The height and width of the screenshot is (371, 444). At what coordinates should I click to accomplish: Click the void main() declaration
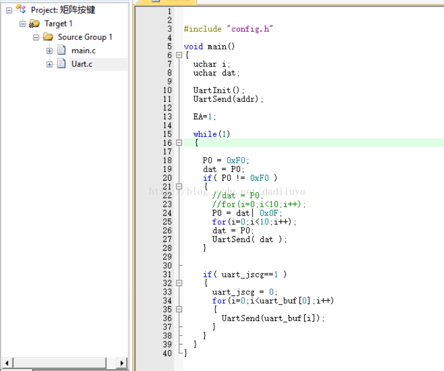click(209, 46)
